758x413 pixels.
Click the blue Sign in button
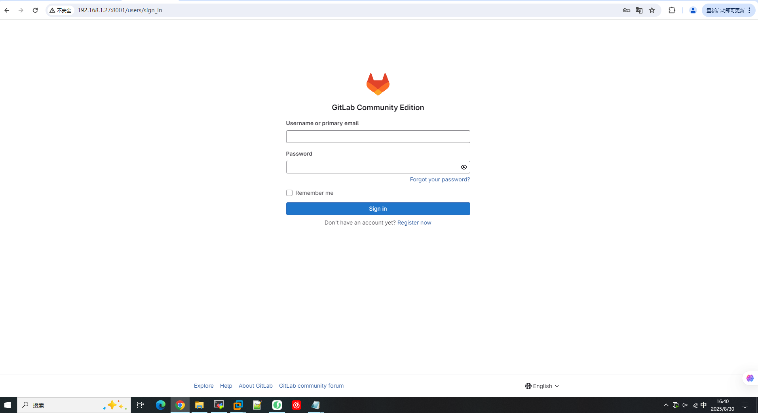click(378, 209)
